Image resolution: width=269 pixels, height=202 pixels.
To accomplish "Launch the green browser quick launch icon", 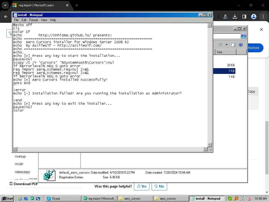I will (x=32, y=199).
